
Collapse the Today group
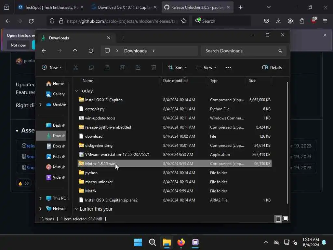[x=76, y=91]
